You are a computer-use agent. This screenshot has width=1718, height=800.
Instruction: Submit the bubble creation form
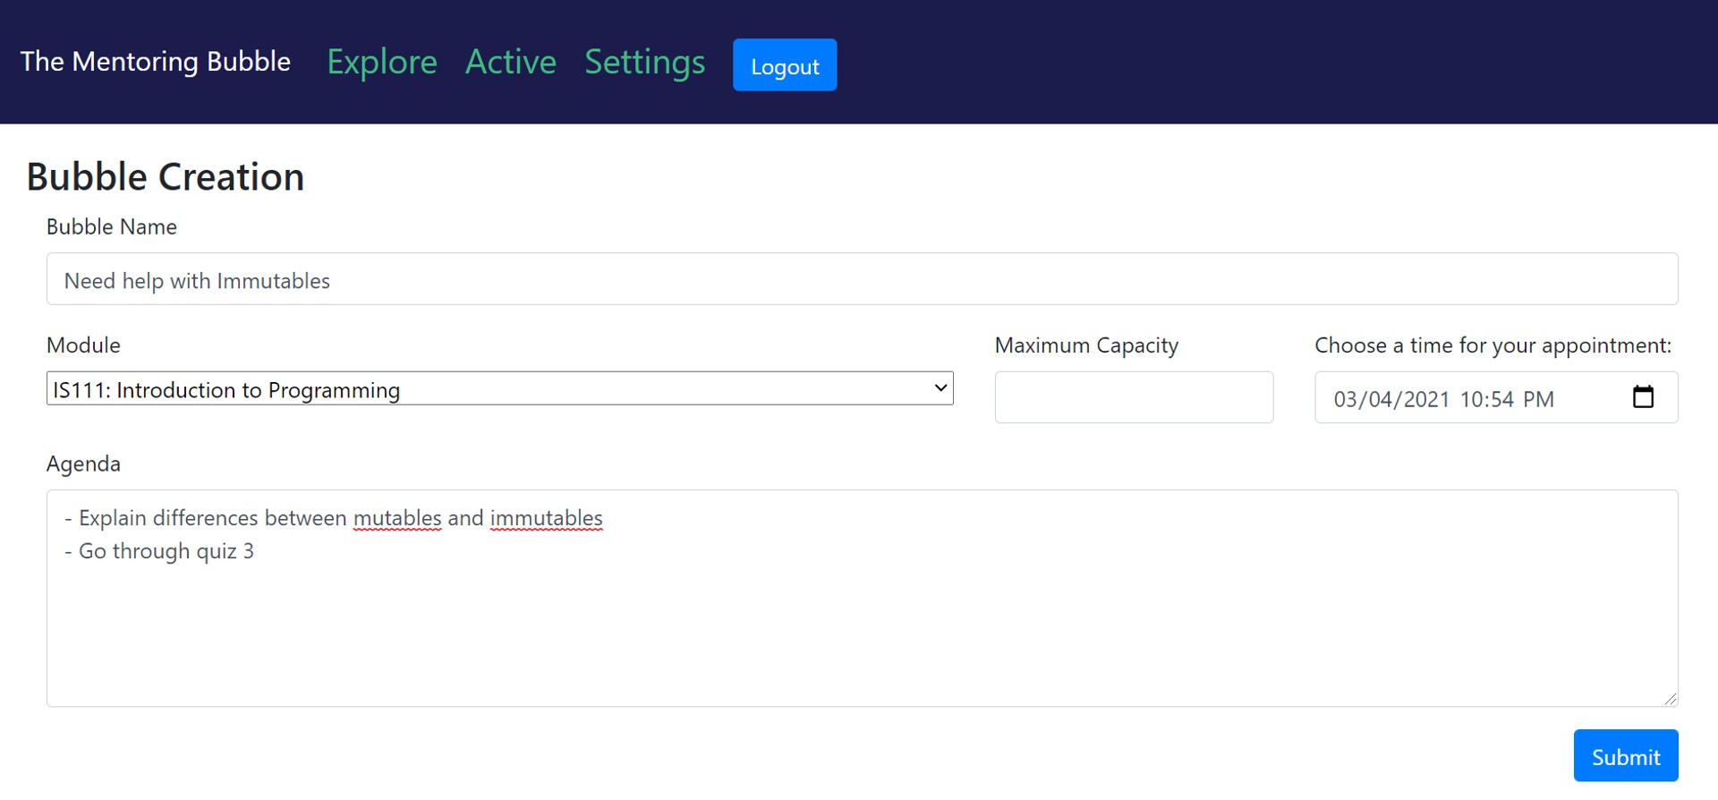pos(1626,756)
